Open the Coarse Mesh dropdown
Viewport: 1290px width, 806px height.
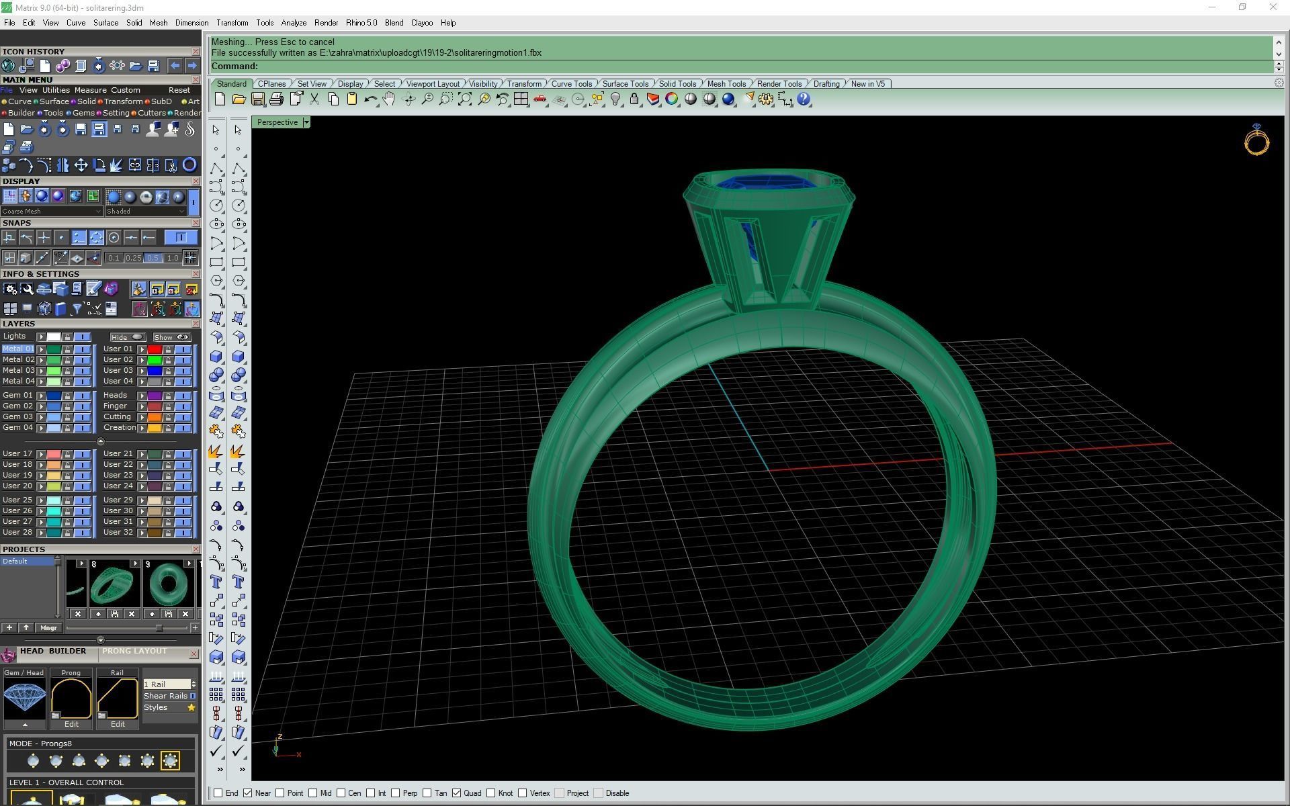pos(52,211)
